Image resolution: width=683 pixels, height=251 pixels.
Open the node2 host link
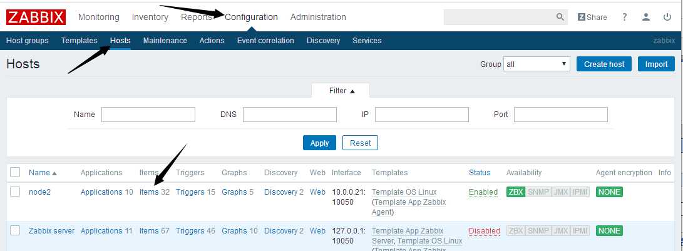[x=39, y=192]
